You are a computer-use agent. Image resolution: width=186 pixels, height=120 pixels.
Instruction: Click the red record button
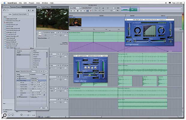pos(91,11)
